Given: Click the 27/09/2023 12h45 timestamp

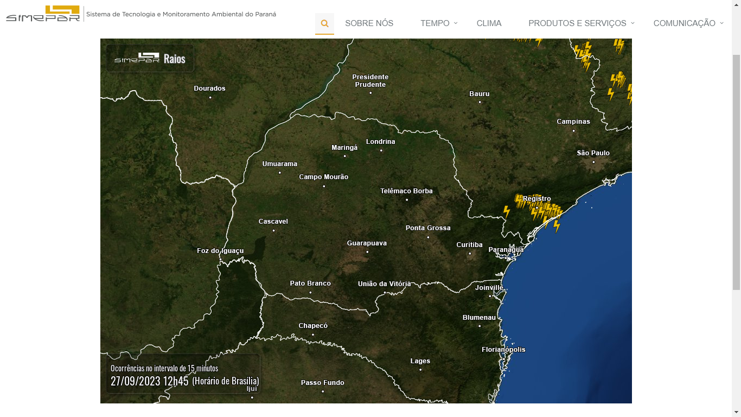Looking at the screenshot, I should [x=150, y=381].
